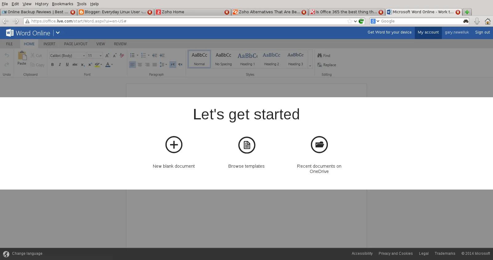Toggle Underline formatting in the ribbon
This screenshot has width=493, height=260.
[x=67, y=65]
